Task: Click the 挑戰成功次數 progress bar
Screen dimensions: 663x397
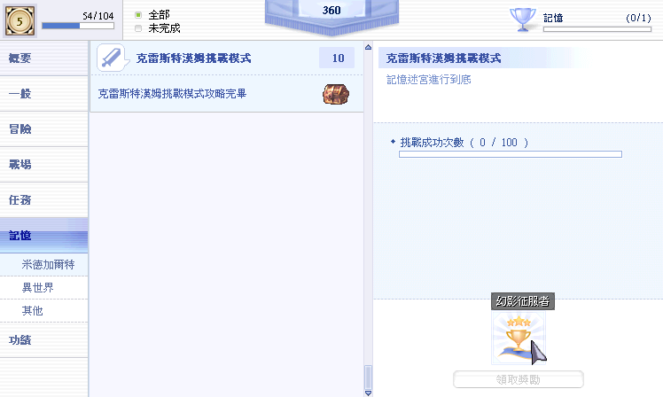Action: coord(511,154)
